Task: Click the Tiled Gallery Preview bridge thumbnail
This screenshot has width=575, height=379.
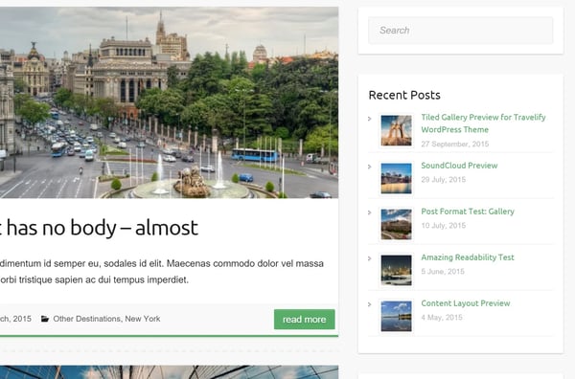Action: pos(396,131)
